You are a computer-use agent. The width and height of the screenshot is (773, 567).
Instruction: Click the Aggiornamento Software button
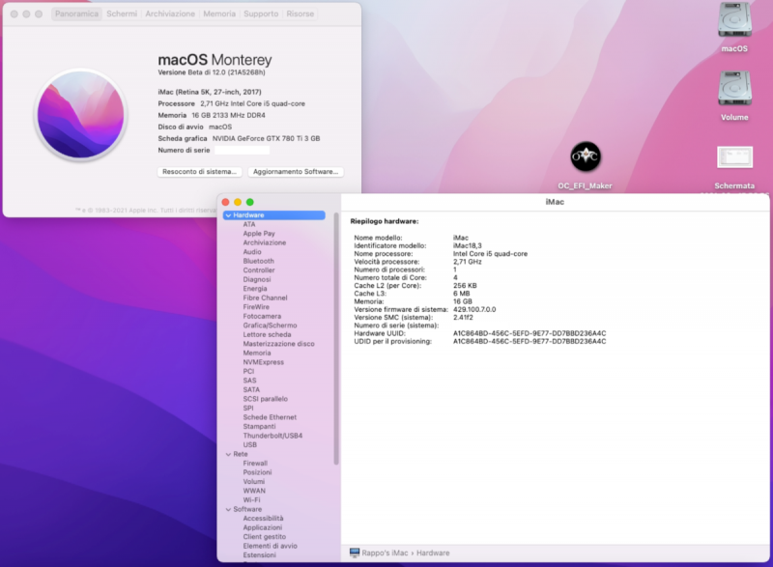pos(296,171)
